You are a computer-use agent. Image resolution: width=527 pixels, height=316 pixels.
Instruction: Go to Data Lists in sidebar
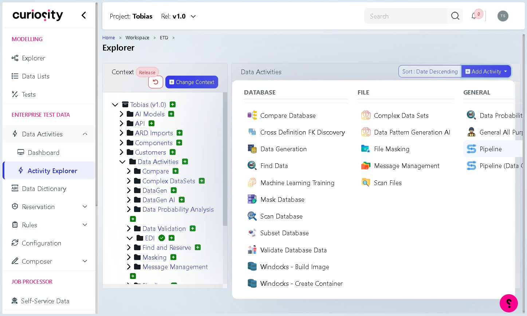(x=36, y=76)
